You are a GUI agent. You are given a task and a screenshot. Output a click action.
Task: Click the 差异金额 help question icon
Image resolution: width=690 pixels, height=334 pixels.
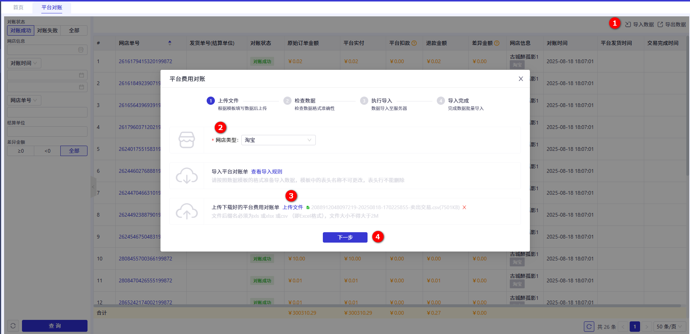point(497,43)
